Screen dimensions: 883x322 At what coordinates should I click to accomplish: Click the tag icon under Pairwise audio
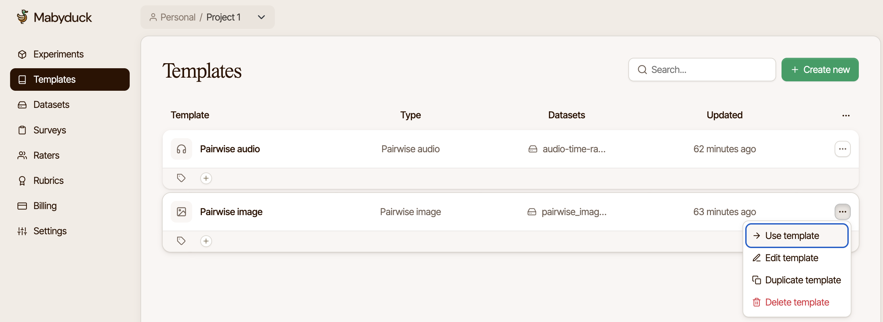[x=181, y=178]
